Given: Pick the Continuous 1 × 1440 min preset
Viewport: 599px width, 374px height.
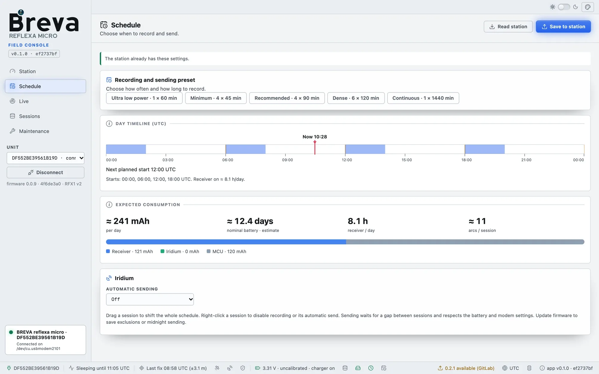Looking at the screenshot, I should click(x=423, y=98).
